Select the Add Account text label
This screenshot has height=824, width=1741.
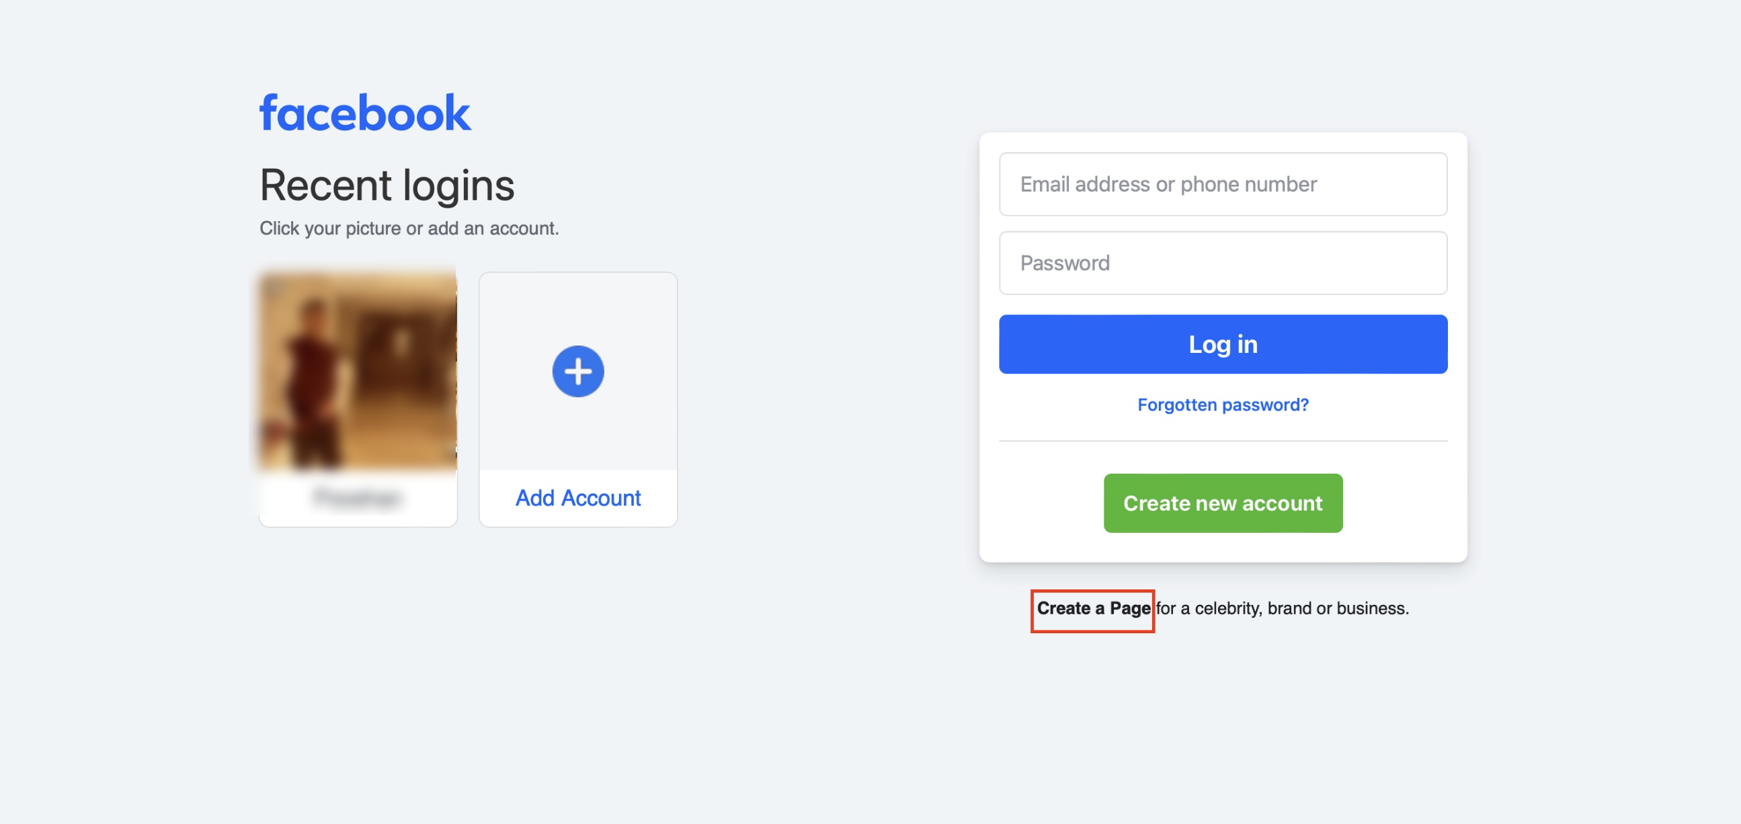[x=578, y=498]
